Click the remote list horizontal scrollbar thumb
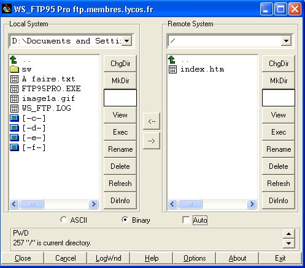Screen dimensions: 305x268 pyautogui.click(x=190, y=204)
